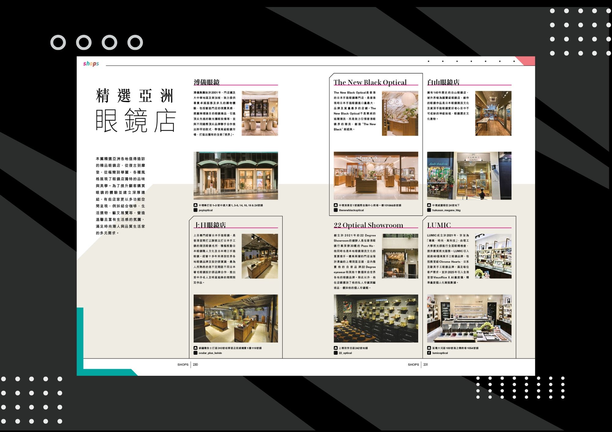Open the lumicoptical Facebook handle
This screenshot has width=612, height=432.
440,353
